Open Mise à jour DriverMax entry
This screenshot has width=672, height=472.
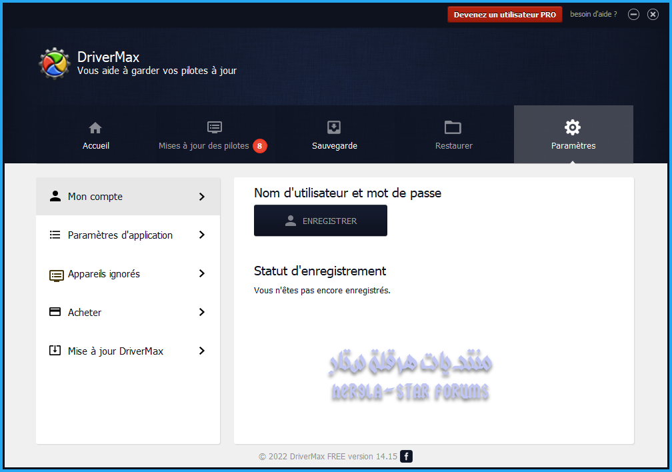[128, 351]
